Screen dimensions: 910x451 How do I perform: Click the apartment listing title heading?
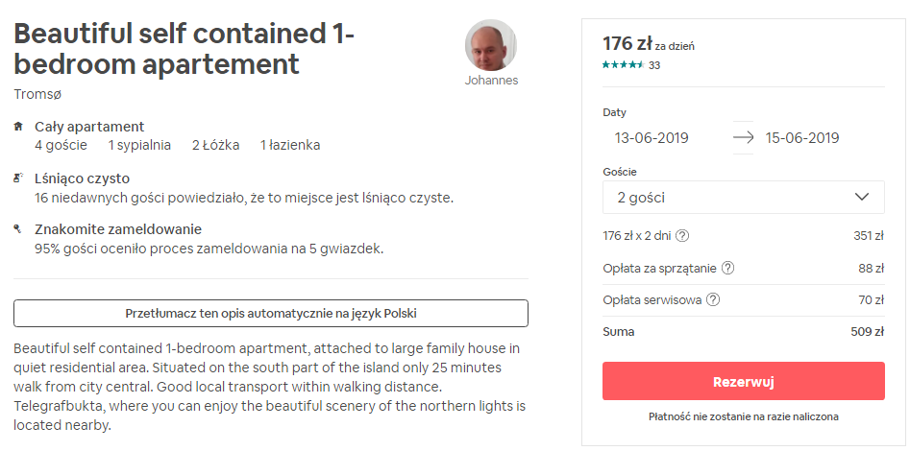tap(184, 49)
